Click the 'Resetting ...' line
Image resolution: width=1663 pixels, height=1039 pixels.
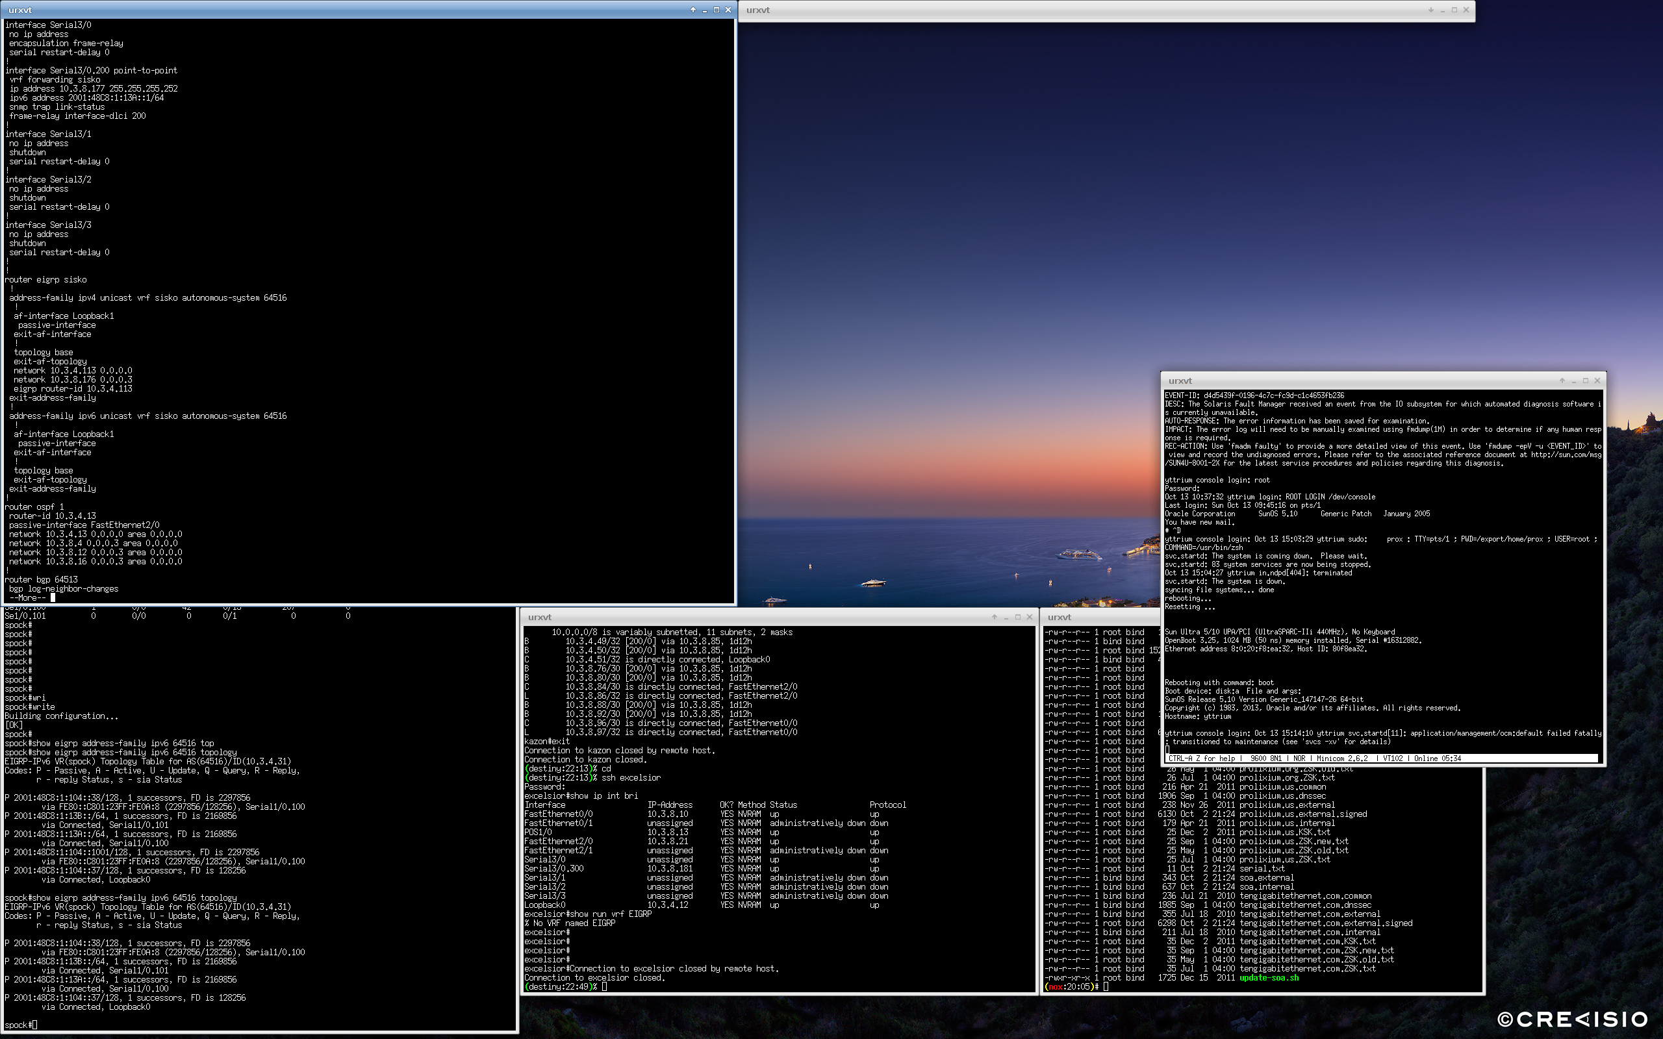pos(1189,607)
